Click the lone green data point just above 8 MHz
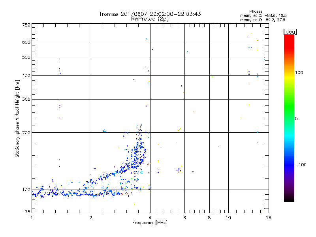Screen dimensions: 316x237 tap(212, 77)
